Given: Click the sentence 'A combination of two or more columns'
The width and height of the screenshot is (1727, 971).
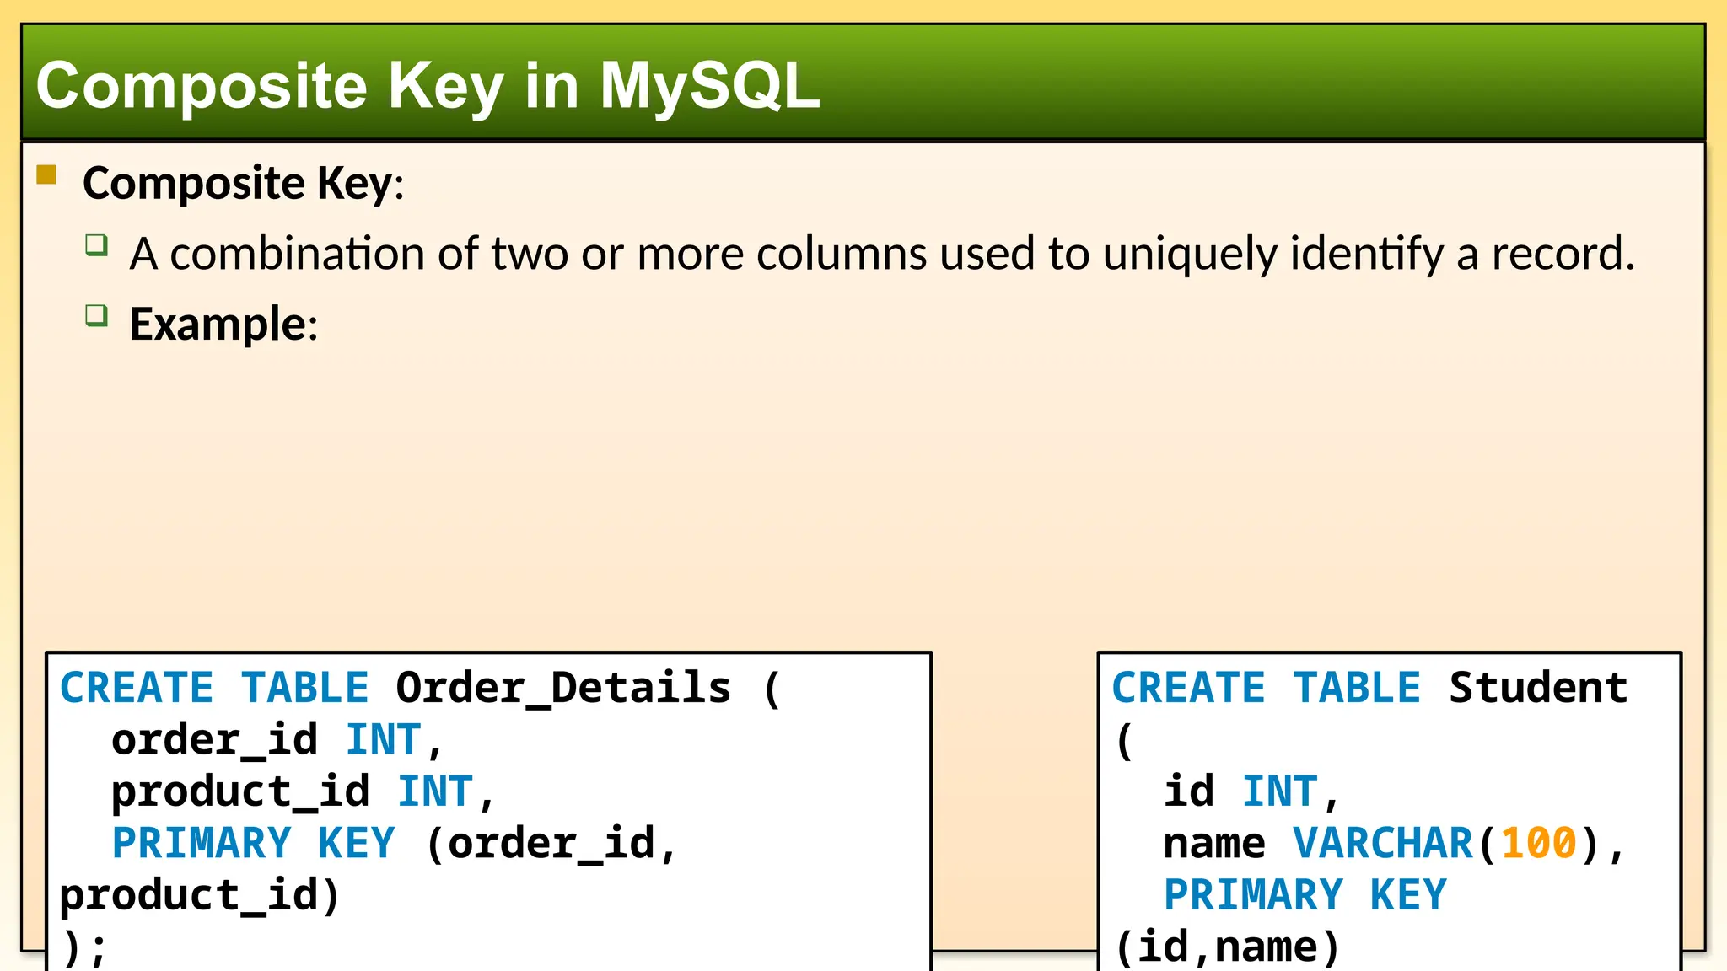Looking at the screenshot, I should 882,254.
